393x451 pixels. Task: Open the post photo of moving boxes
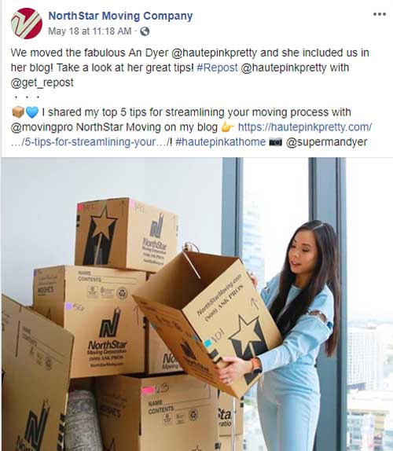(197, 304)
